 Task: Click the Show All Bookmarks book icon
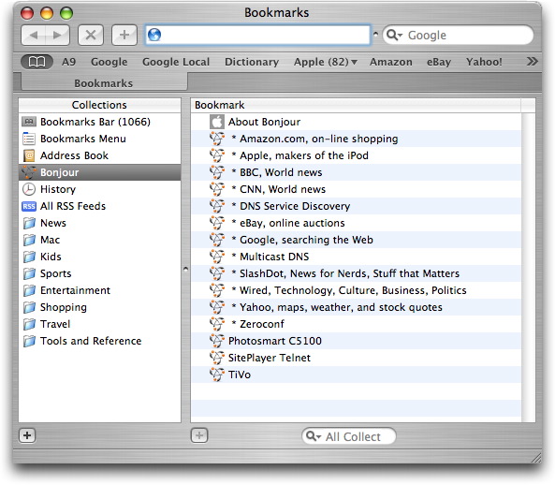pos(37,62)
